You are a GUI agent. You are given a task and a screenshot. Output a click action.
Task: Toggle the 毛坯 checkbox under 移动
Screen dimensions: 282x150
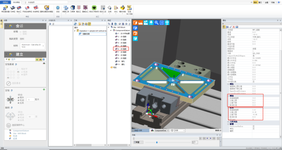pos(19,100)
